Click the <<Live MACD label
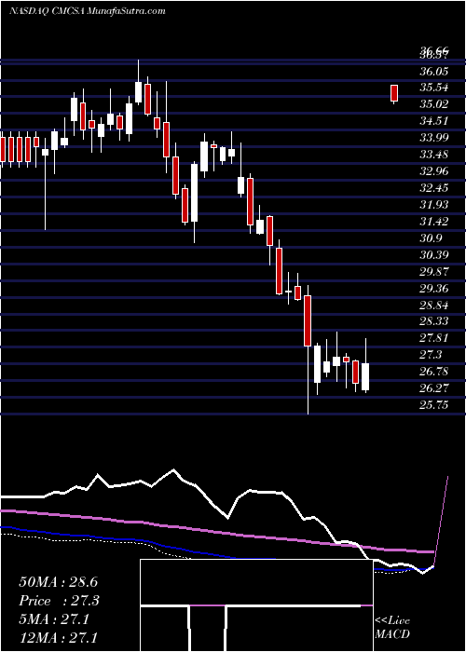Viewport: 466px width, 652px height. (392, 627)
